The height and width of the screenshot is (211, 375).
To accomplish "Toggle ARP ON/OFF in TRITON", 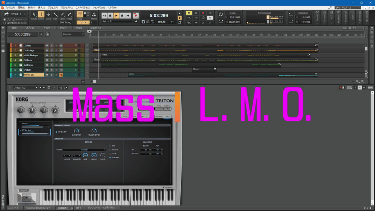I will tap(56, 132).
